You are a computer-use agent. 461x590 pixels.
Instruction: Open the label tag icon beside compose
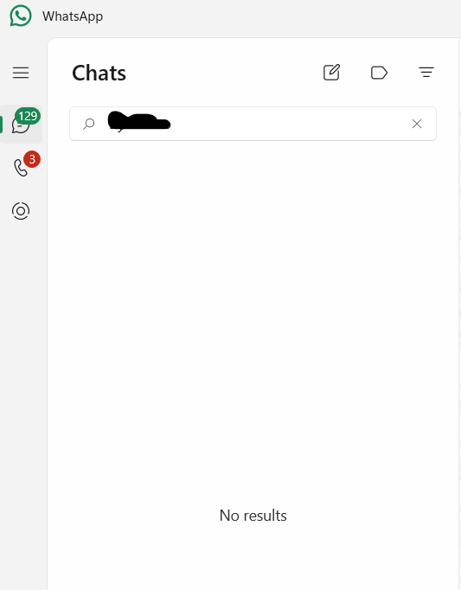click(x=379, y=73)
